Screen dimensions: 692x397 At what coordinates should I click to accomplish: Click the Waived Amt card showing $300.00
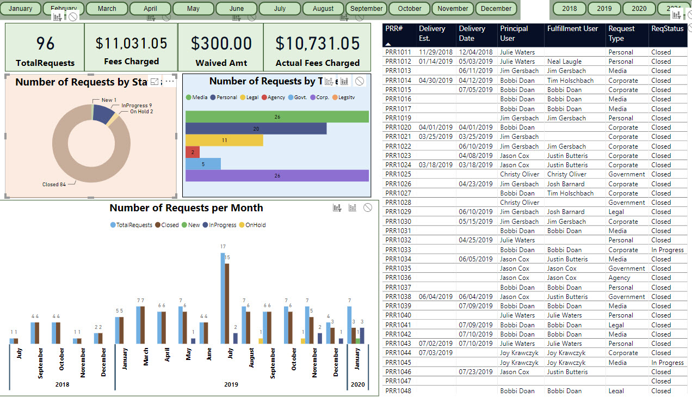pyautogui.click(x=221, y=47)
